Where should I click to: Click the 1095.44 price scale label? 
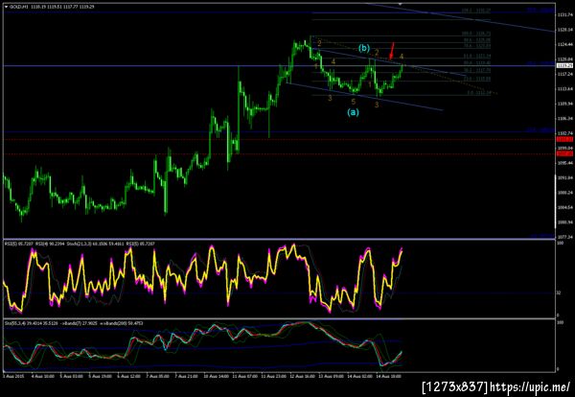pyautogui.click(x=565, y=163)
